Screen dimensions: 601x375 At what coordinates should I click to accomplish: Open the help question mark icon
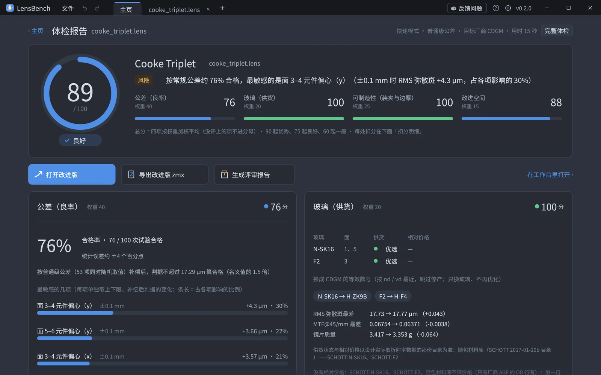[x=496, y=8]
